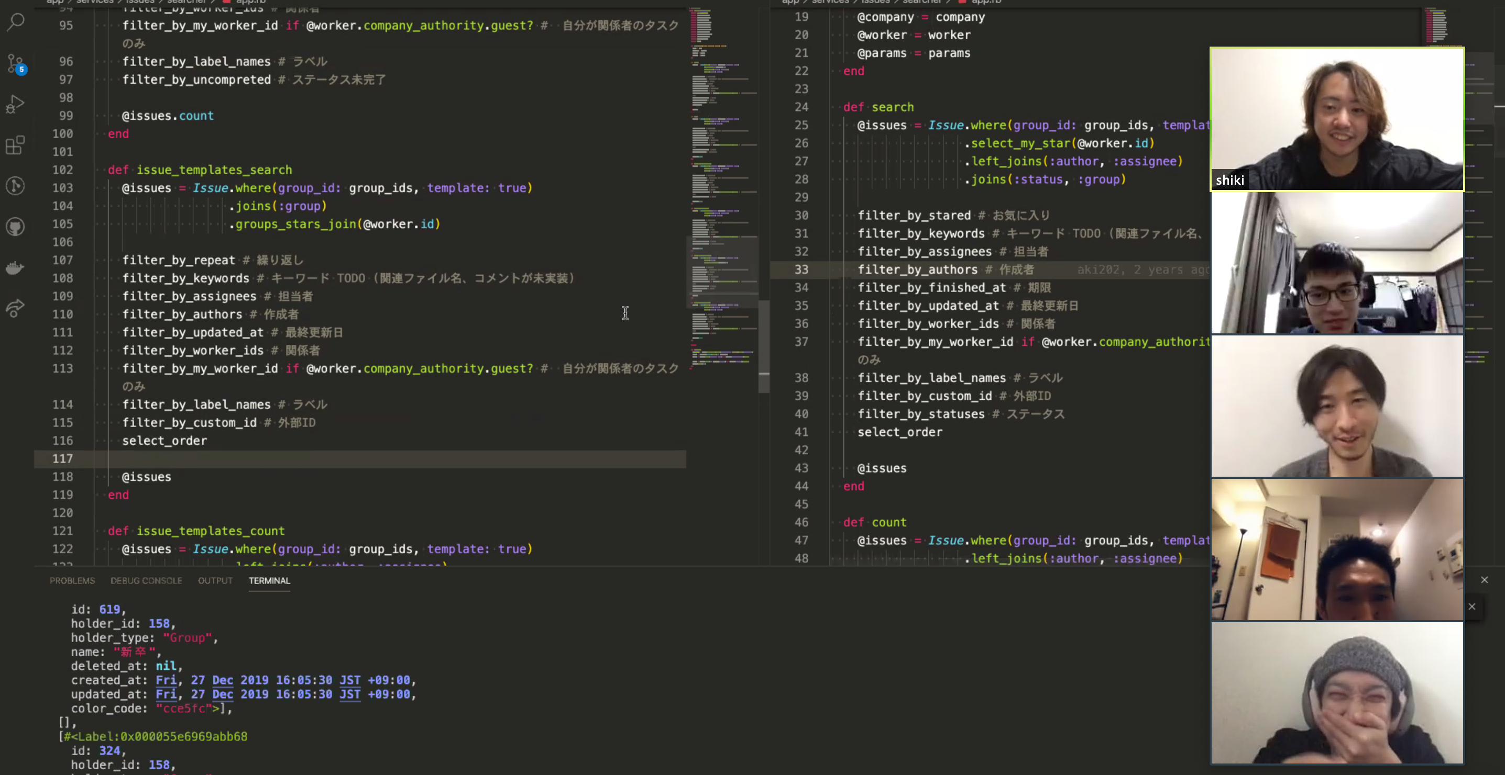Click 'filter_by_statuses' on line 40
The height and width of the screenshot is (775, 1505).
(921, 414)
